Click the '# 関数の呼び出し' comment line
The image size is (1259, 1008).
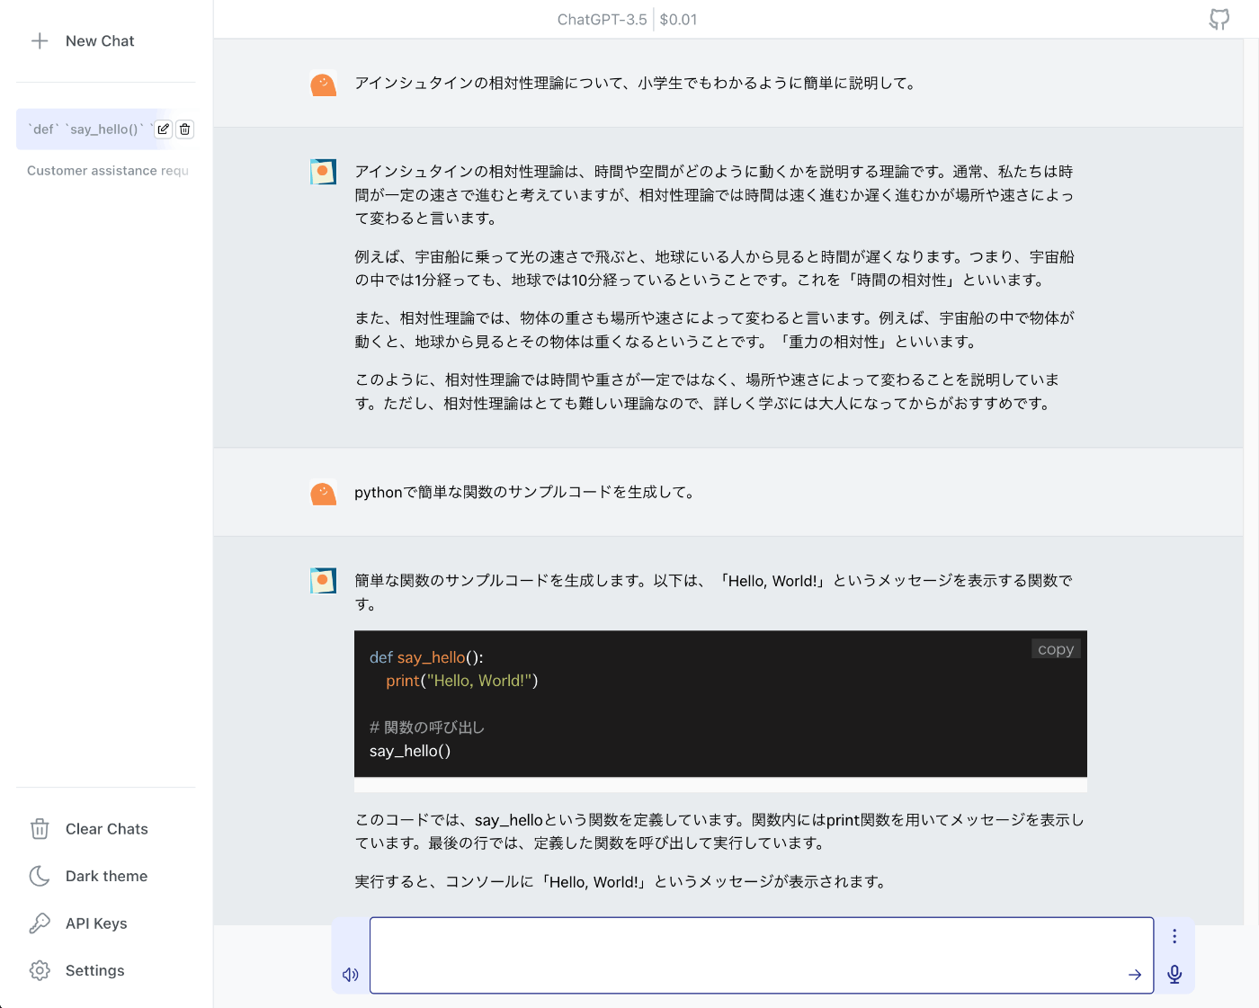(x=427, y=727)
